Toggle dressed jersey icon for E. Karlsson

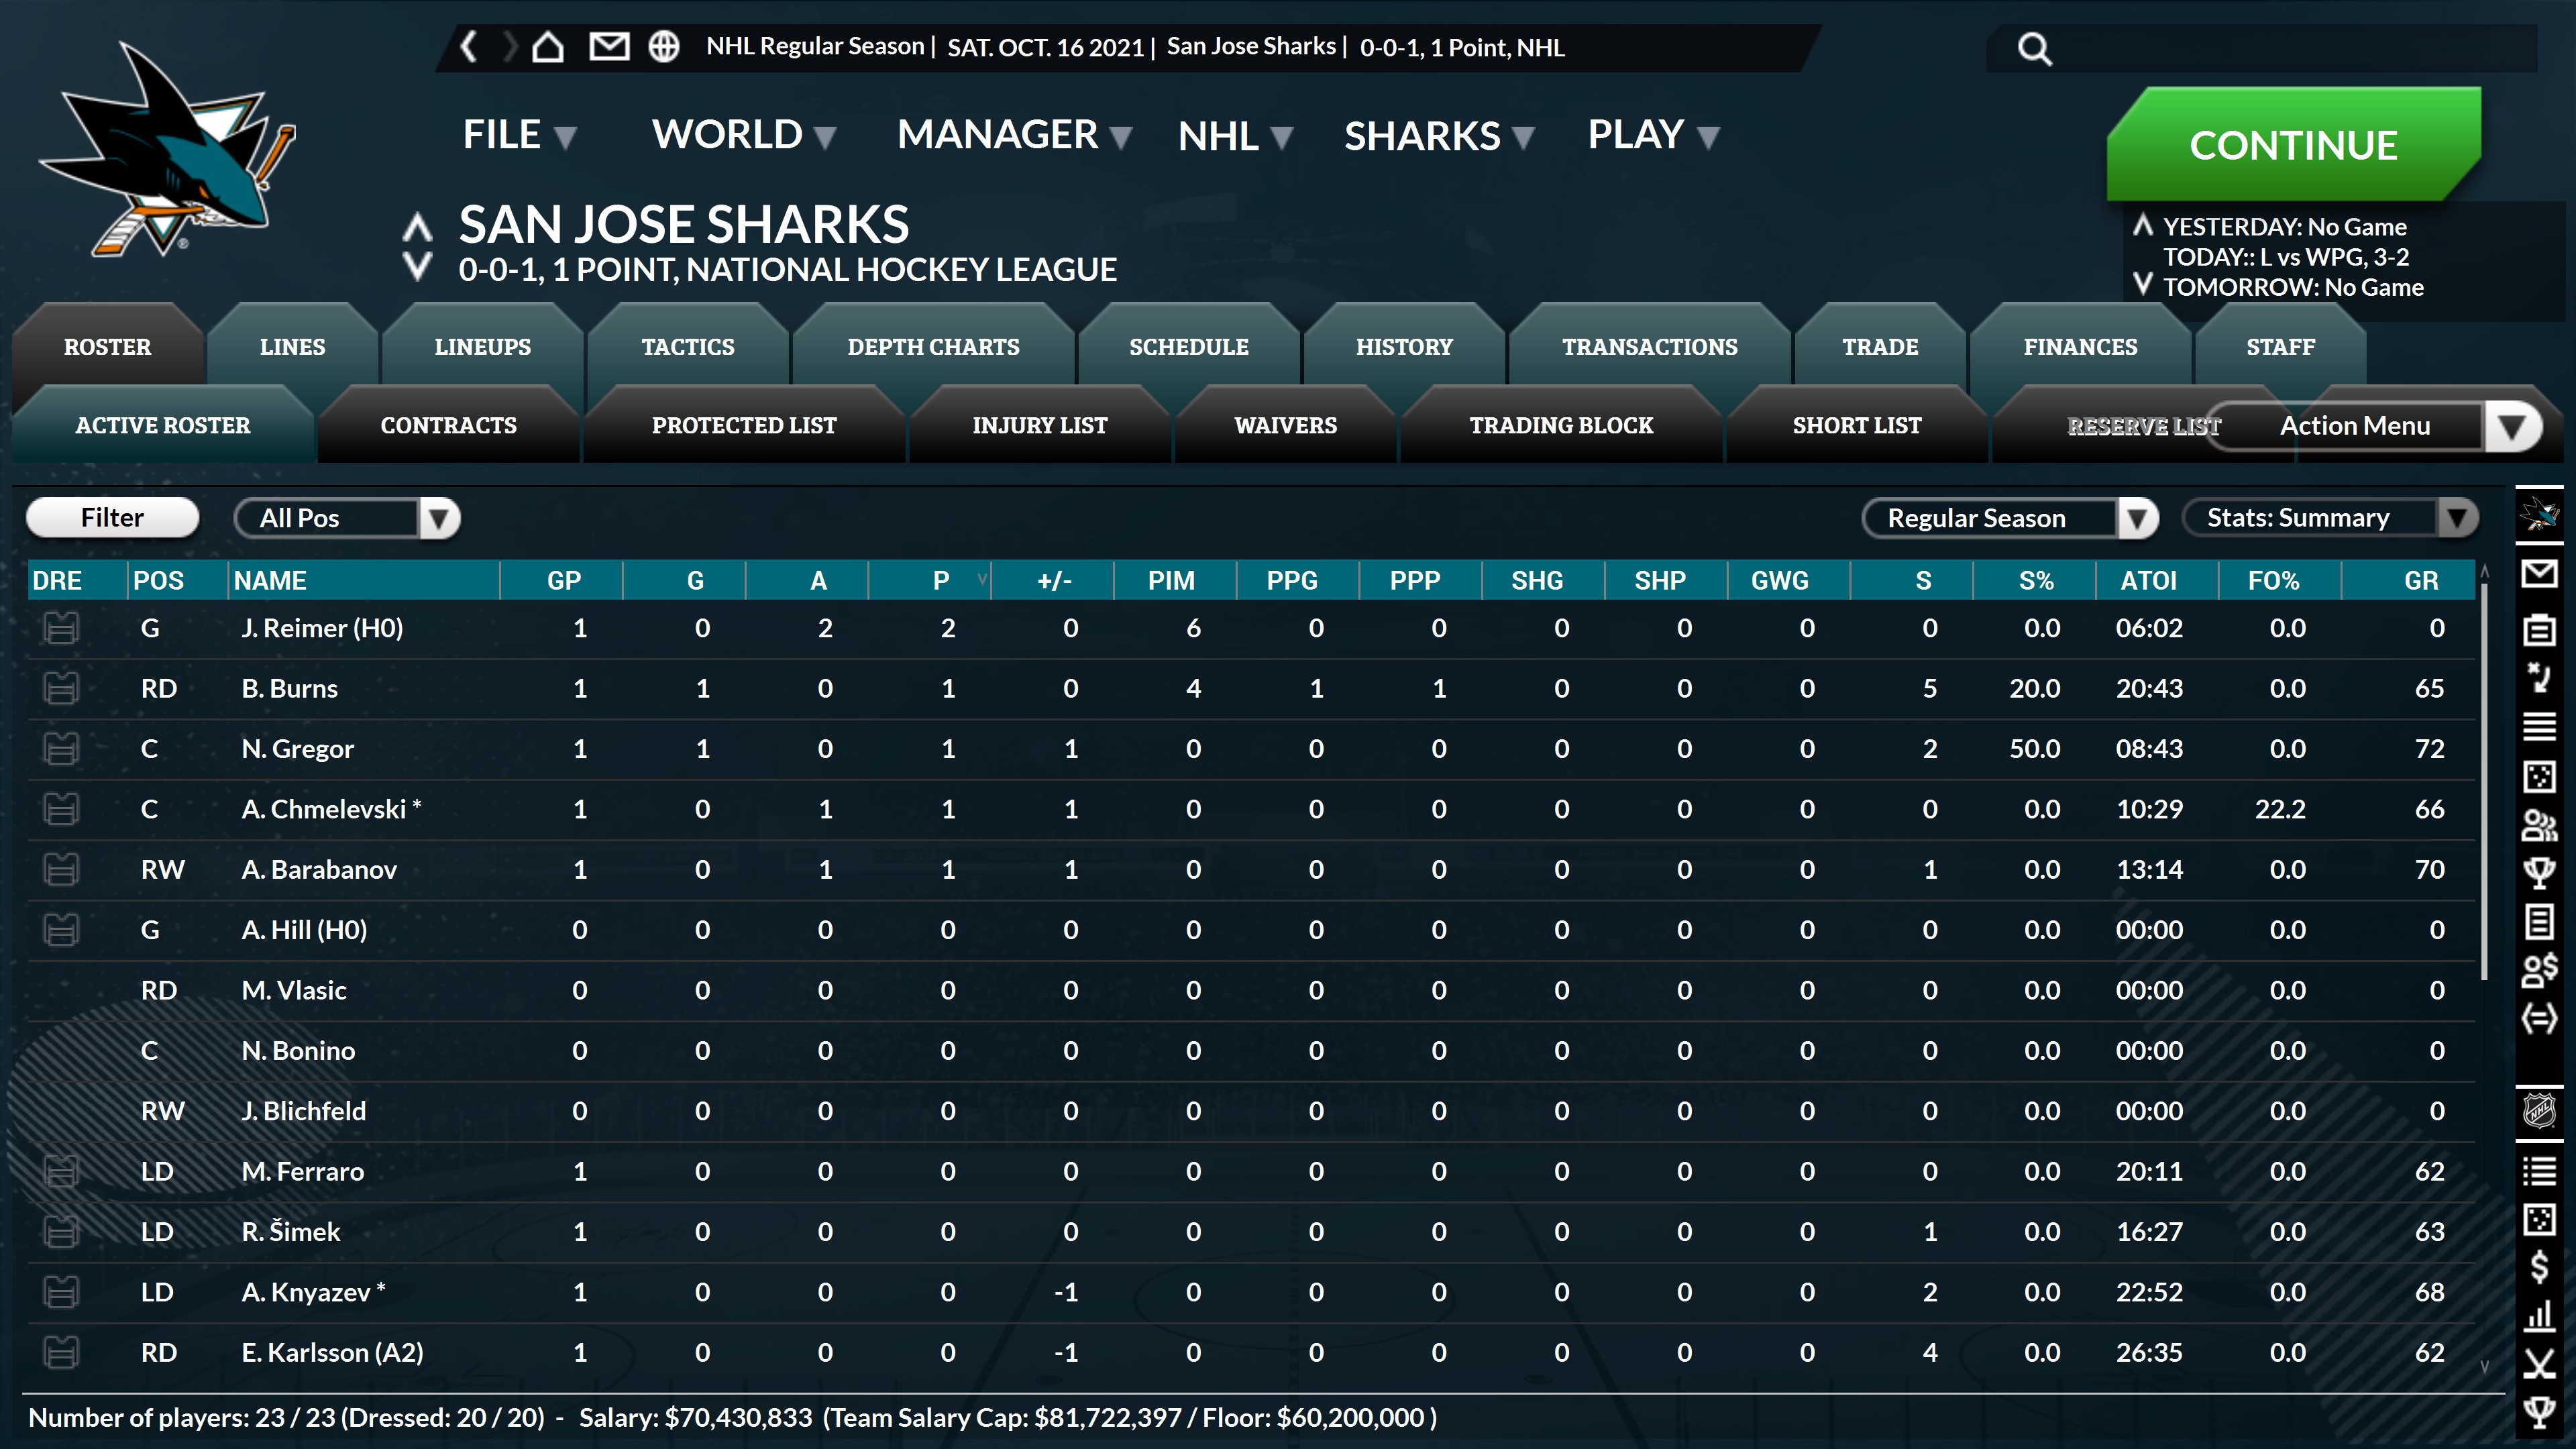tap(61, 1353)
